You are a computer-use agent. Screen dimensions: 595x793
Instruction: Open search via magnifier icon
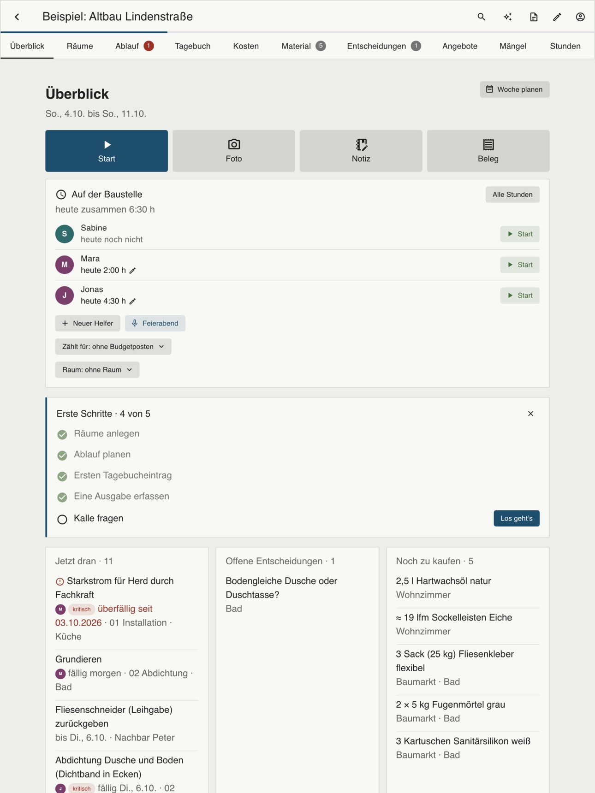481,17
